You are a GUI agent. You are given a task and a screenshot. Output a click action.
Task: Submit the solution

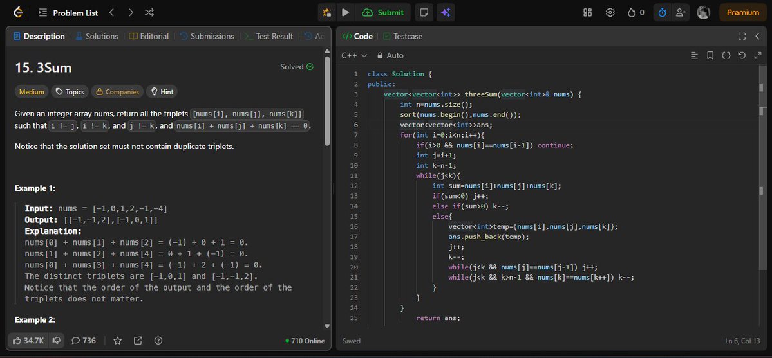(383, 13)
